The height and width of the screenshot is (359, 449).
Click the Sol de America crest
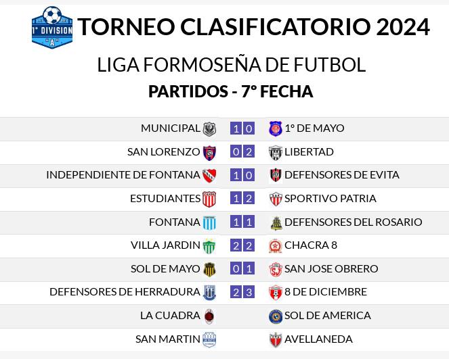pyautogui.click(x=276, y=316)
